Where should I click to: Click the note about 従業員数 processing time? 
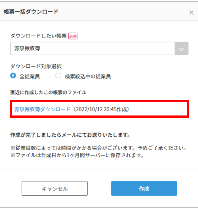click(x=99, y=148)
